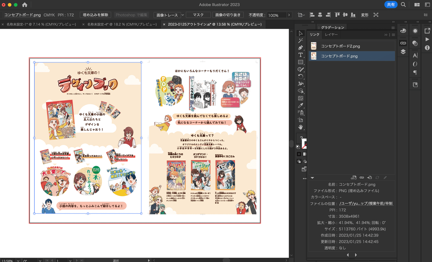Image resolution: width=432 pixels, height=262 pixels.
Task: Select Draw Normal mode
Action: pos(298,162)
